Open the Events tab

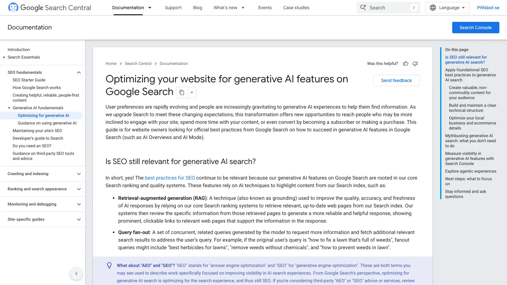[x=265, y=8]
